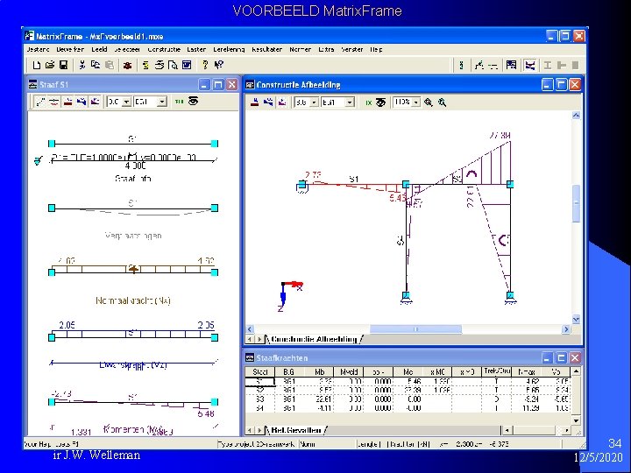Click the red bug icon in the toolbar
Screen dimensions: 631x473
tap(128, 65)
